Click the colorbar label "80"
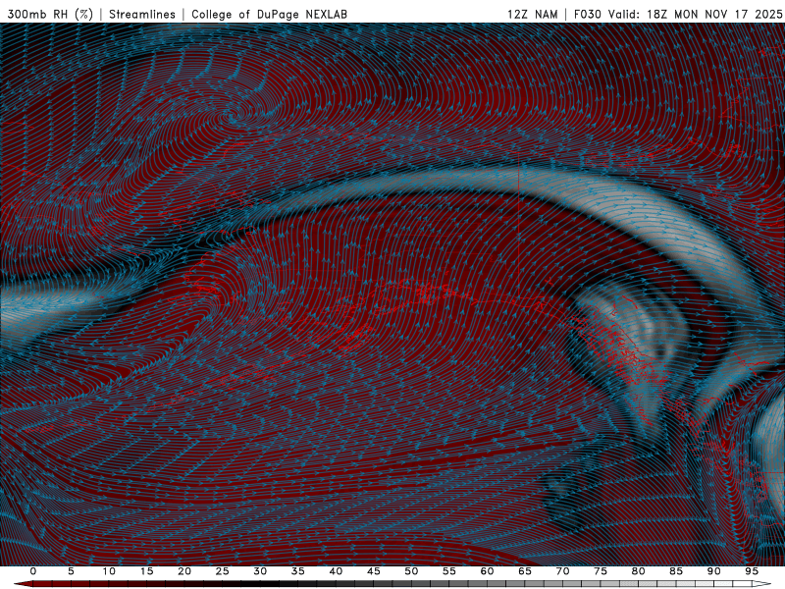 (638, 571)
